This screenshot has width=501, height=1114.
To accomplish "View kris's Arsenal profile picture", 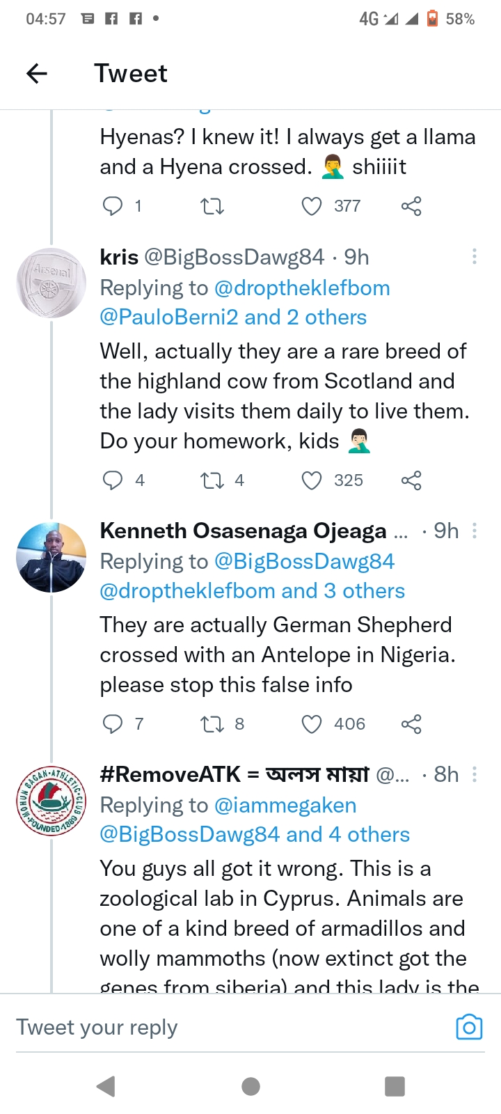I will point(51,283).
